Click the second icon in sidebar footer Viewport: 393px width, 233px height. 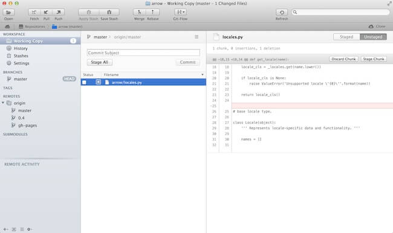14,229
